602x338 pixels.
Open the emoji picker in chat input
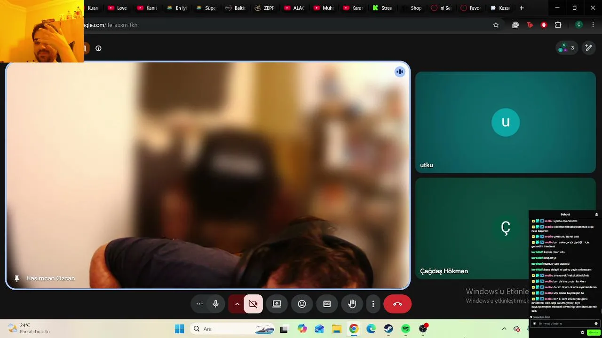[596, 323]
